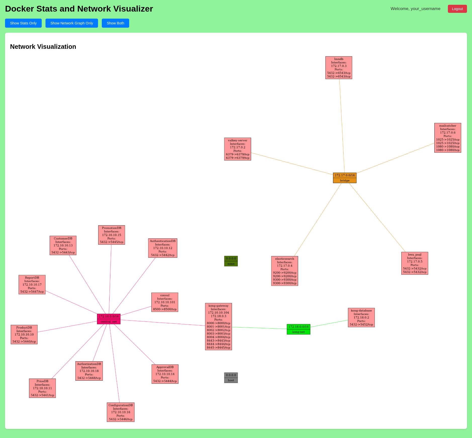Viewport: 472px width, 438px height.
Task: Click the kong-net network node
Action: coord(298,329)
